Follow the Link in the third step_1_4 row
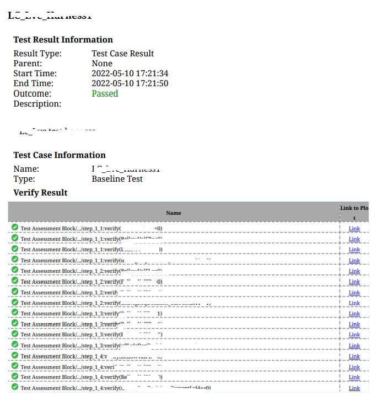Viewport: 371px width, 396px height. coord(354,377)
